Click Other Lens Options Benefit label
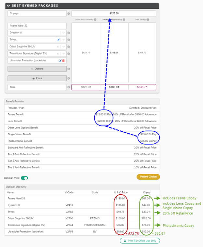203x247 pixels. point(23,128)
